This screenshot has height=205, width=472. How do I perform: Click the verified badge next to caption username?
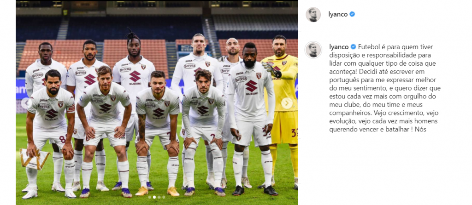pyautogui.click(x=354, y=47)
